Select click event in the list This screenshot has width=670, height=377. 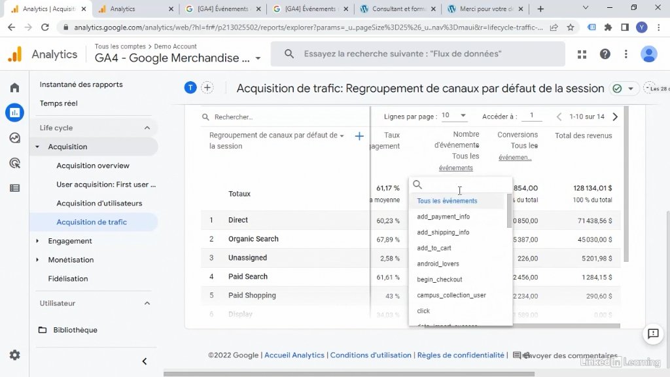[x=423, y=311]
